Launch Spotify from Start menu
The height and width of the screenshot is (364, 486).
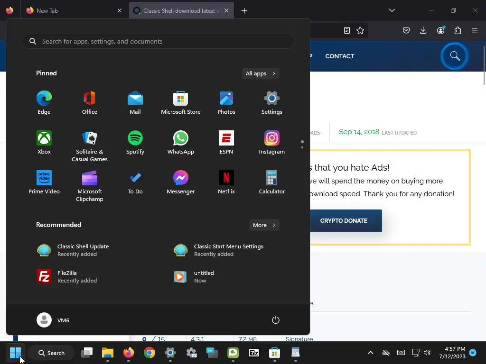(135, 143)
